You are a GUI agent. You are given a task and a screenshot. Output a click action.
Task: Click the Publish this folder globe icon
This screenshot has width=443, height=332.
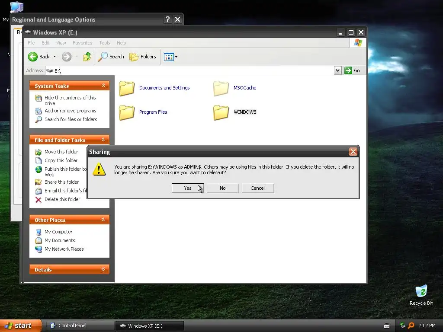(39, 169)
